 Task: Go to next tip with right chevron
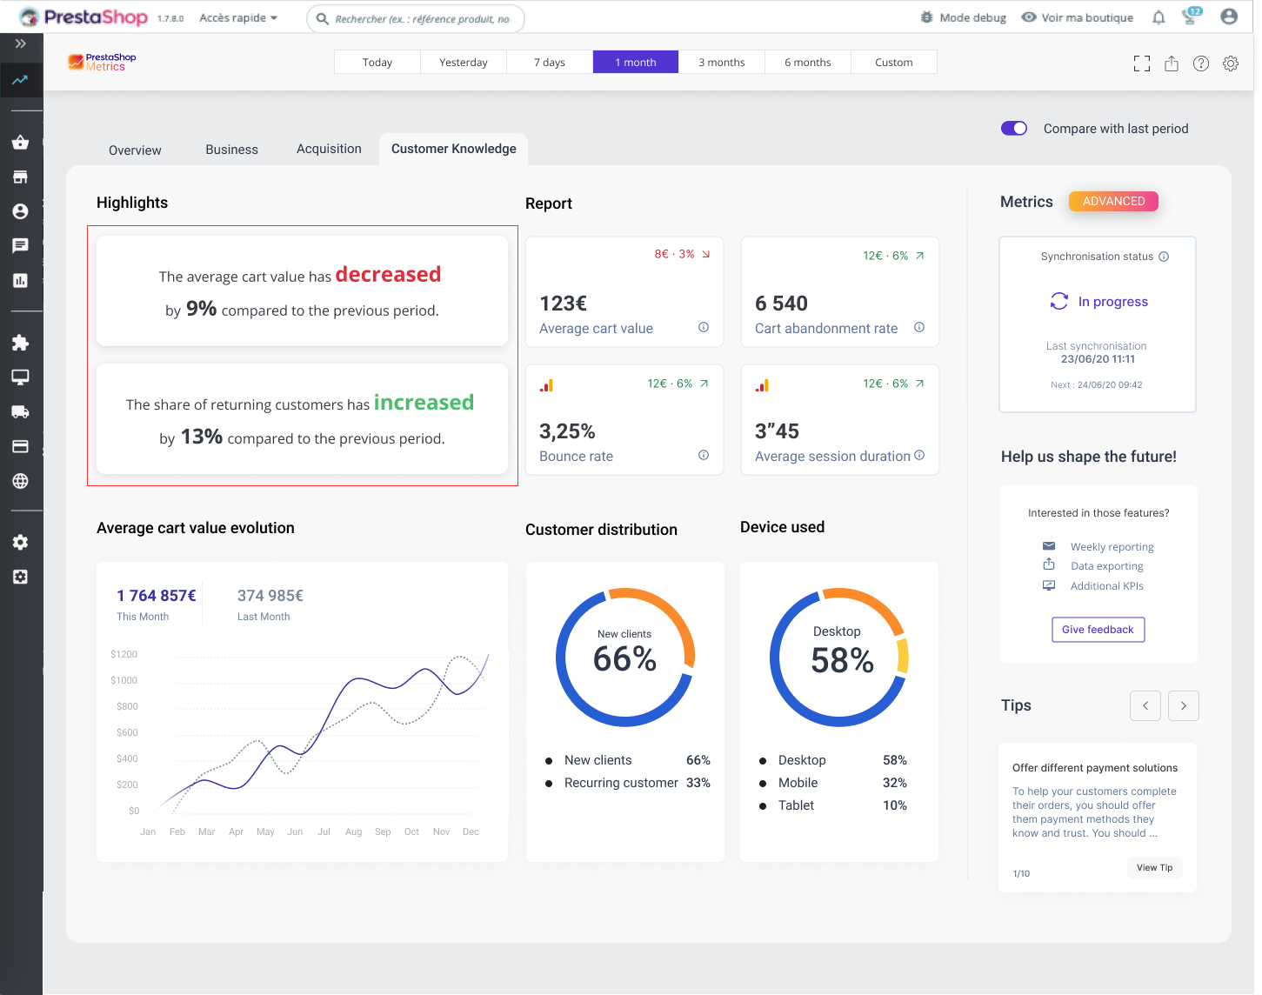(x=1184, y=705)
